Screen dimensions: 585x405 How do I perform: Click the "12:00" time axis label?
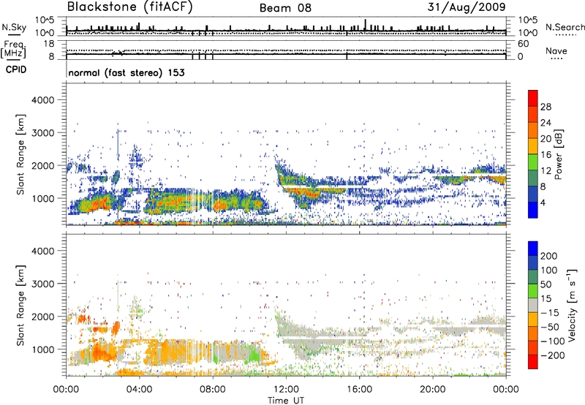(x=286, y=390)
